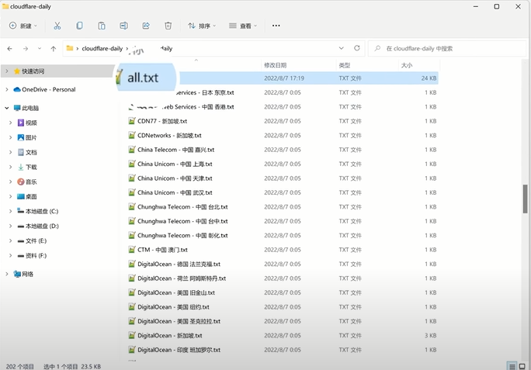Click the Cut scissors icon in toolbar
Image resolution: width=531 pixels, height=370 pixels.
point(57,26)
